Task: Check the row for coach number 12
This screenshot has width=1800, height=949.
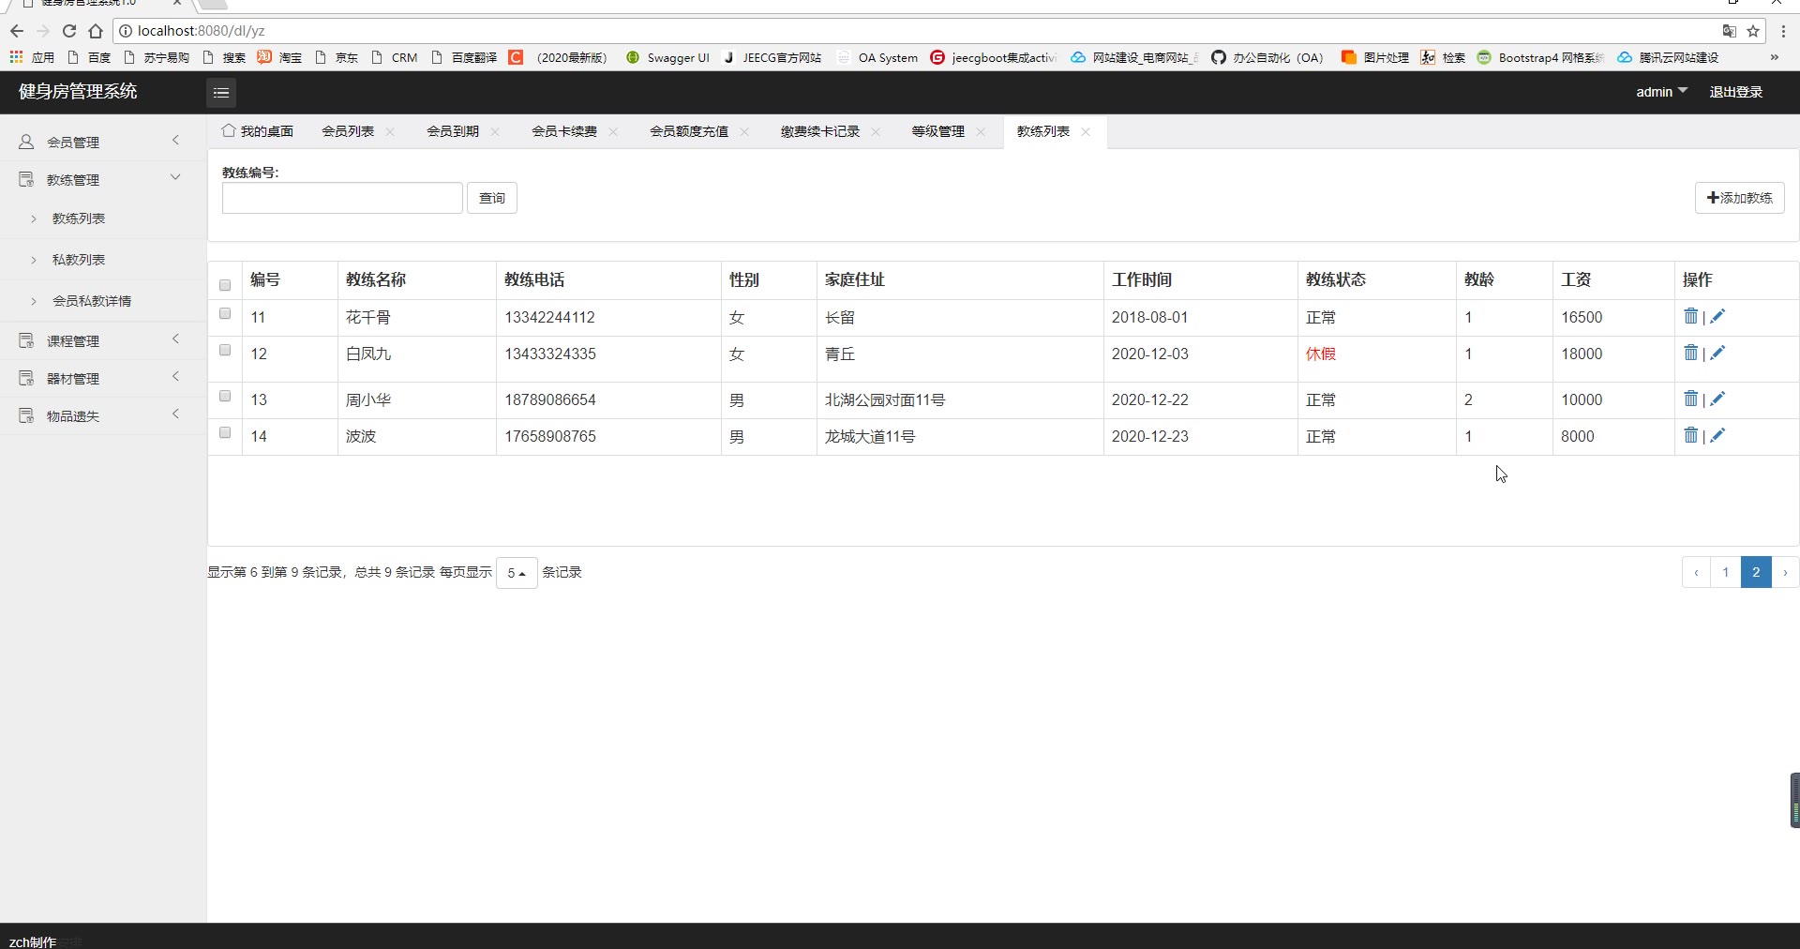Action: 225,350
